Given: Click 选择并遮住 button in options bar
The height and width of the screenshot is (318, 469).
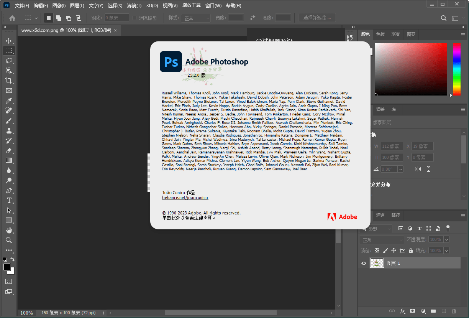Looking at the screenshot, I should point(316,18).
